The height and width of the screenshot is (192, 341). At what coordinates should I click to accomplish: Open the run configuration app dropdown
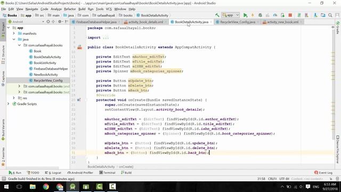pyautogui.click(x=231, y=15)
